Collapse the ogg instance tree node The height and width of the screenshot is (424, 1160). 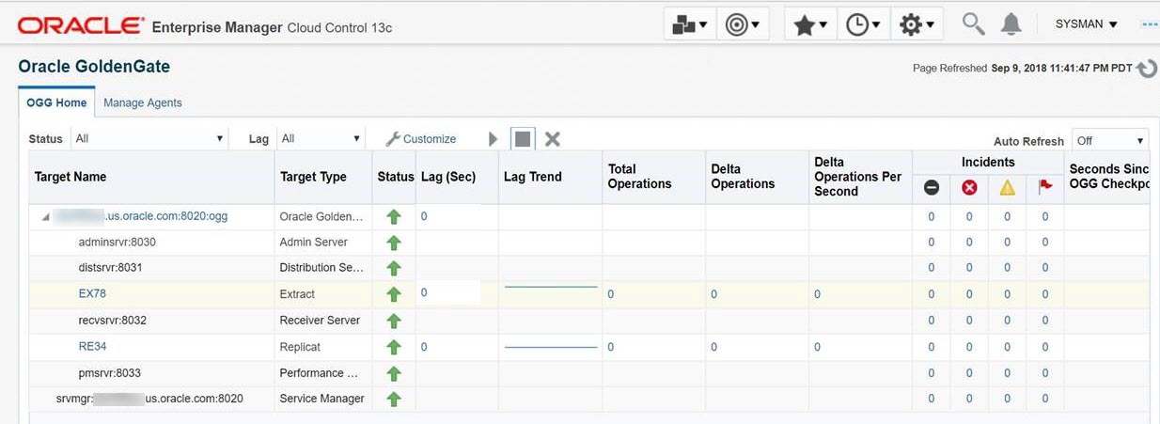pyautogui.click(x=45, y=217)
